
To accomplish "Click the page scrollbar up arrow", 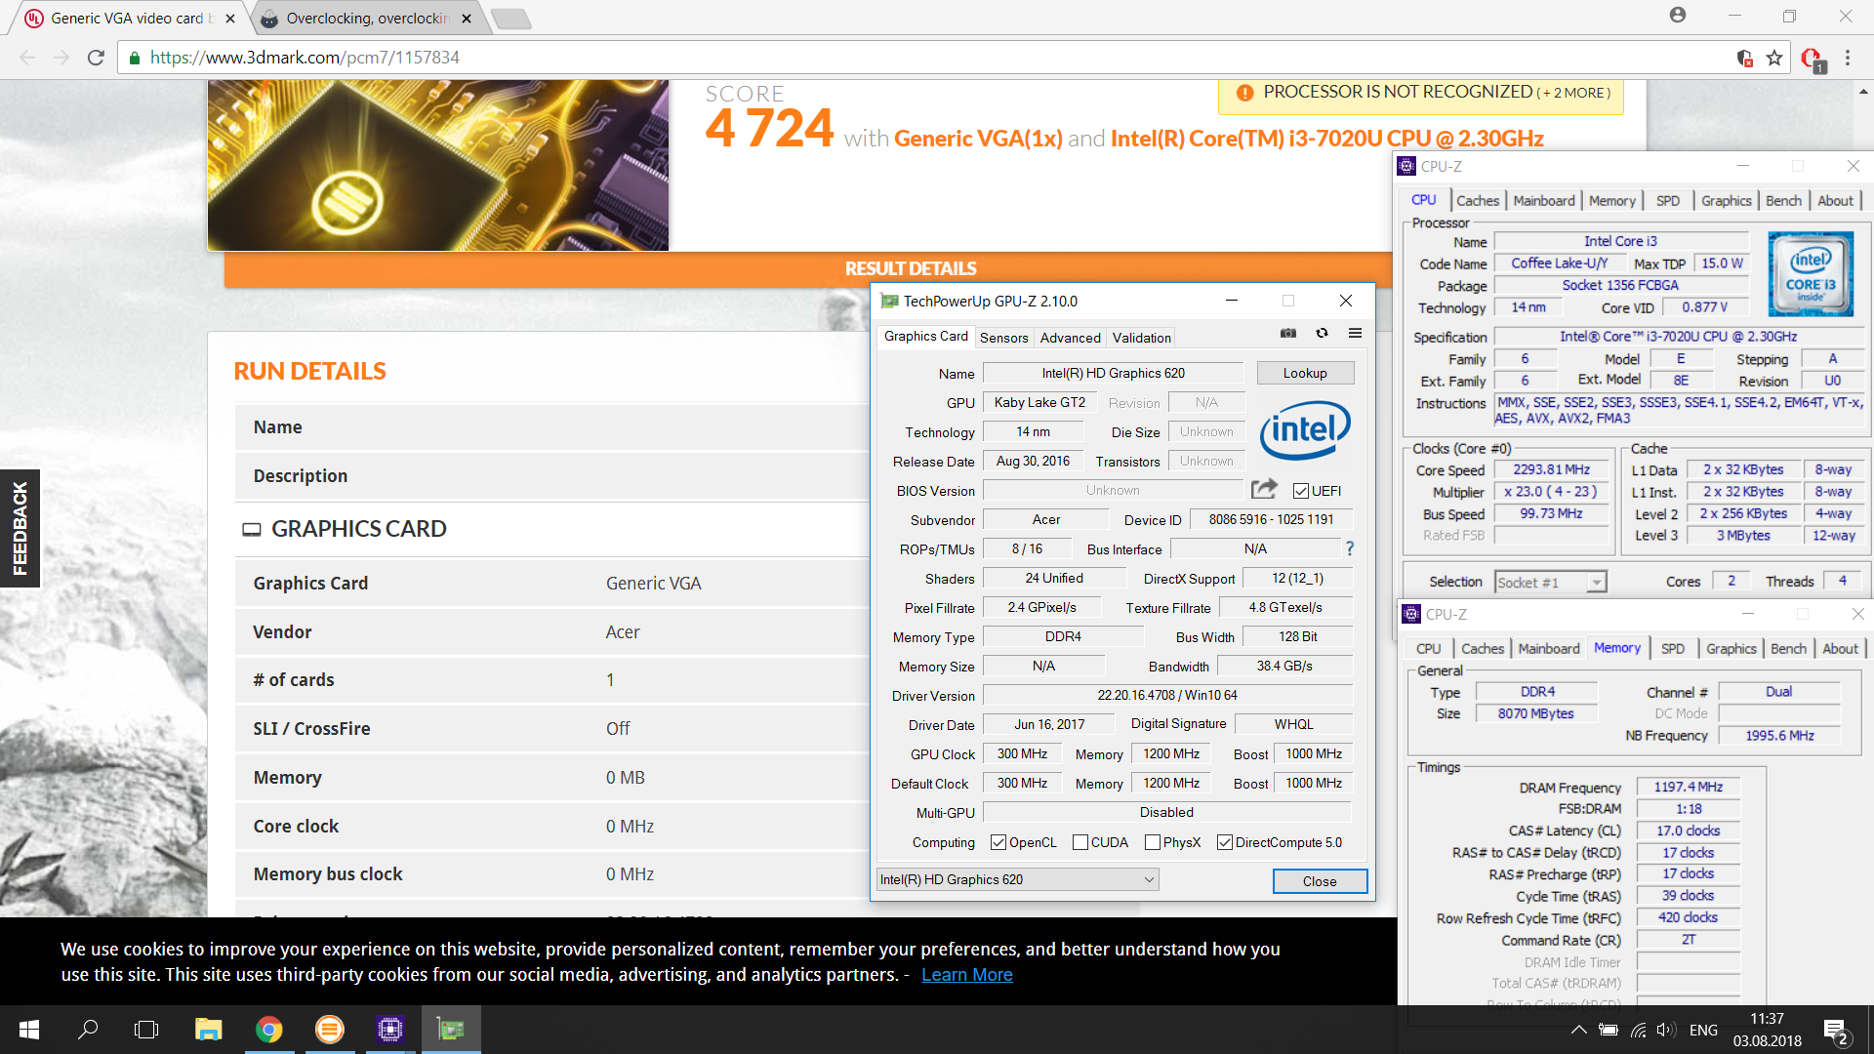I will [x=1863, y=92].
